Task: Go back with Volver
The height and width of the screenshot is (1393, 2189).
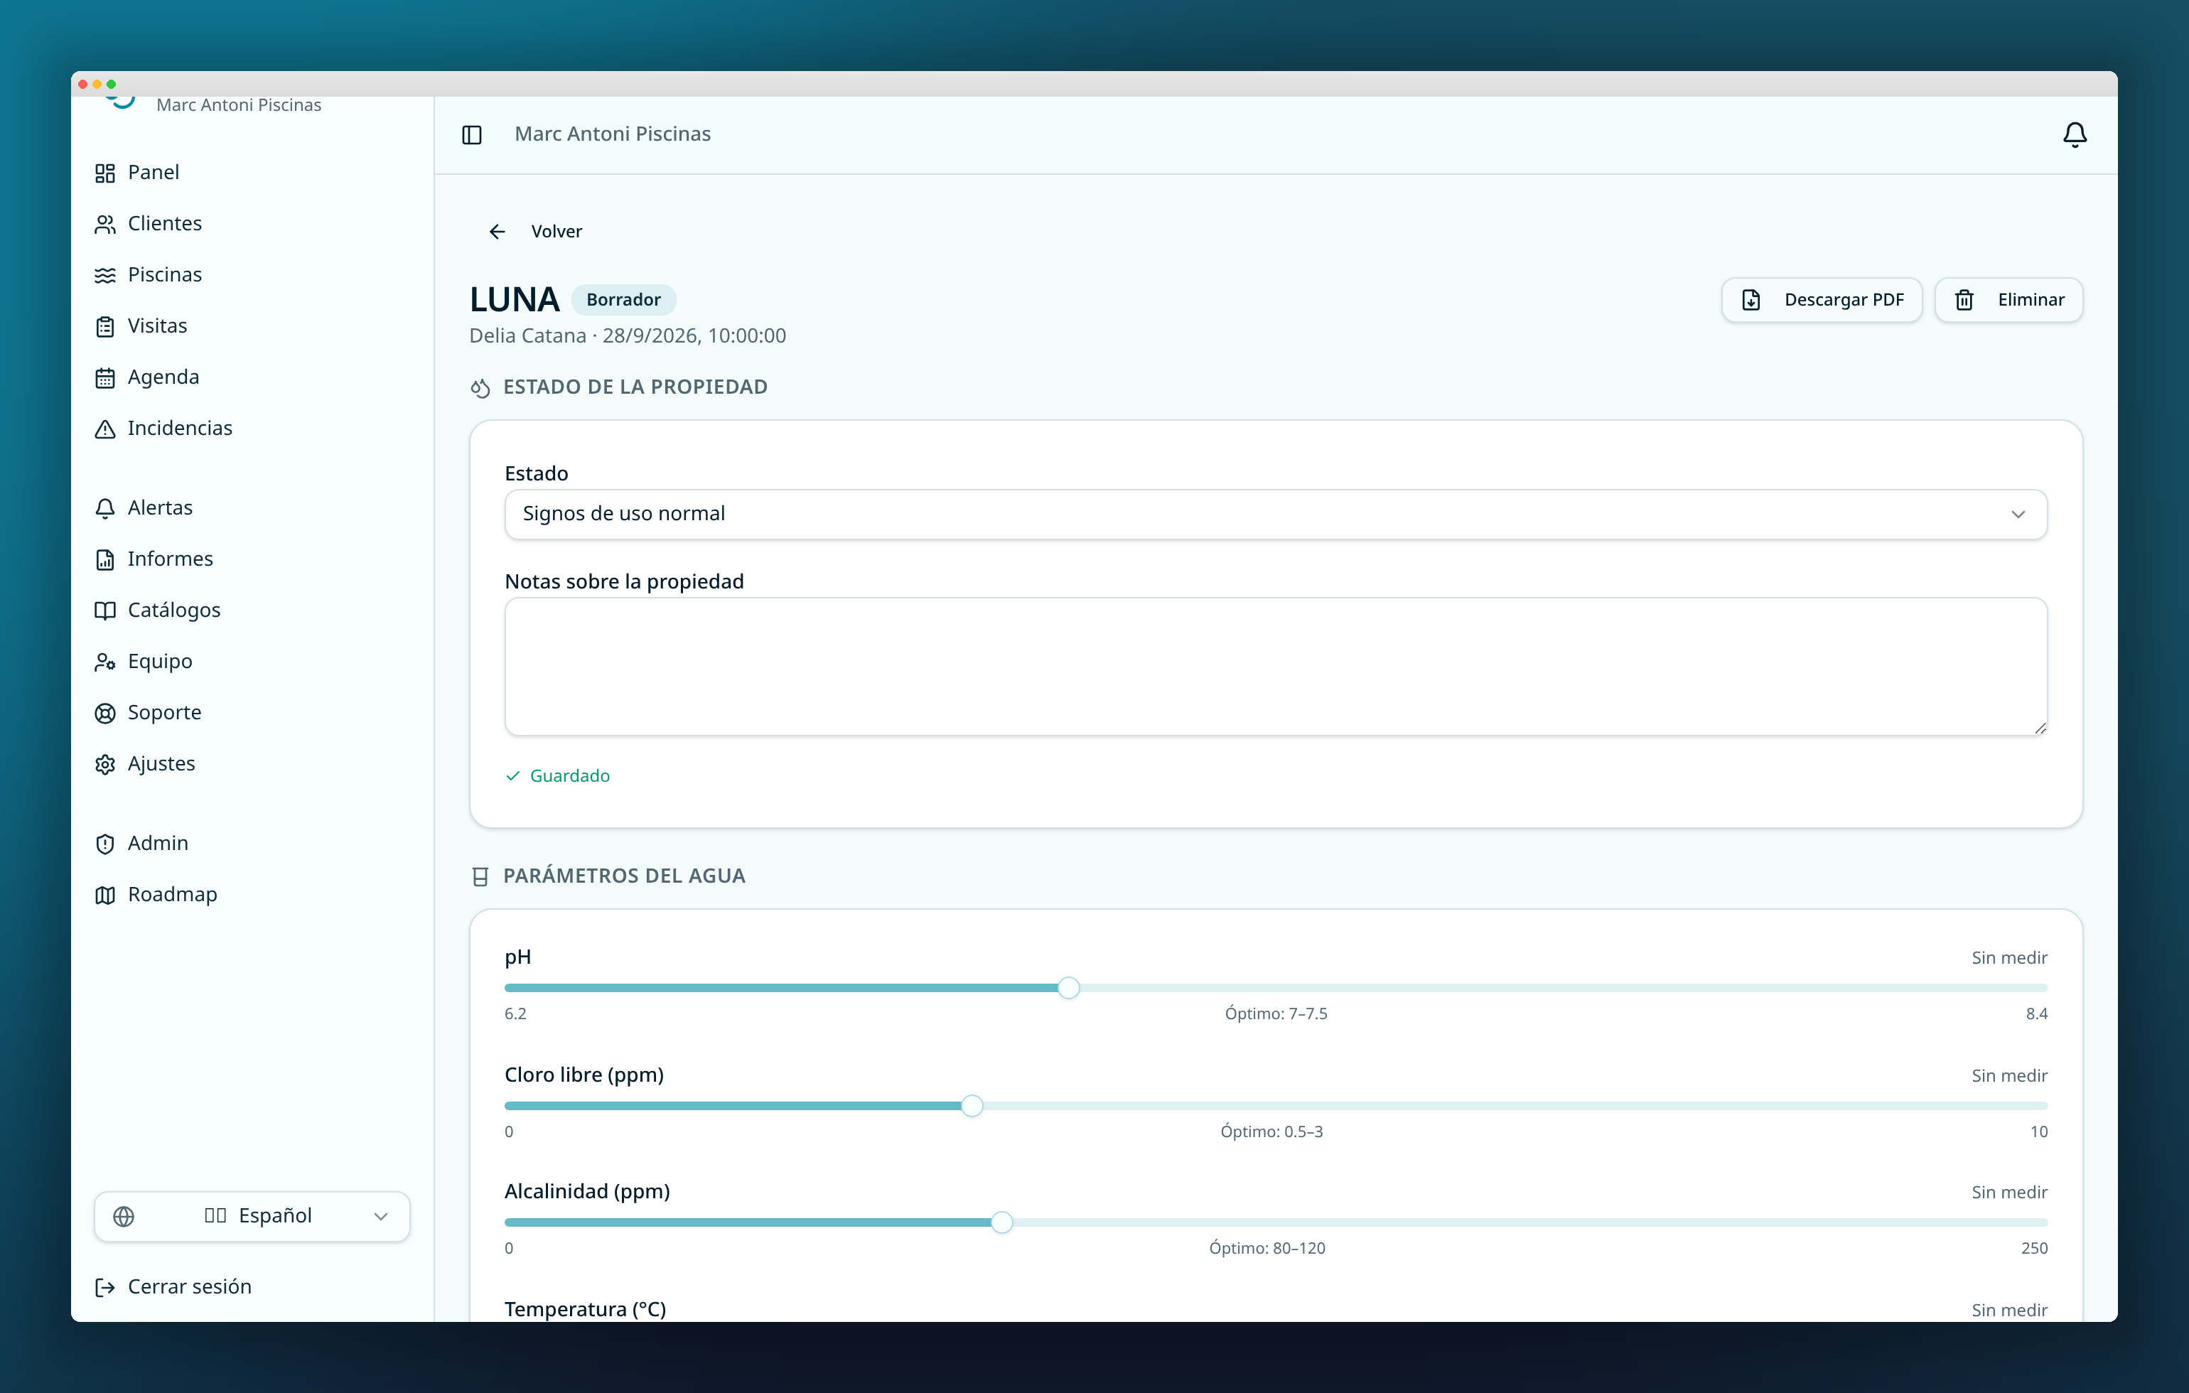Action: (535, 232)
